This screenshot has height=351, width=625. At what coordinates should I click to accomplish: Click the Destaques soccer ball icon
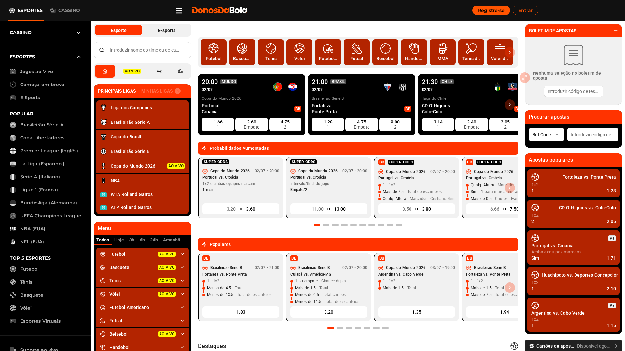click(514, 346)
